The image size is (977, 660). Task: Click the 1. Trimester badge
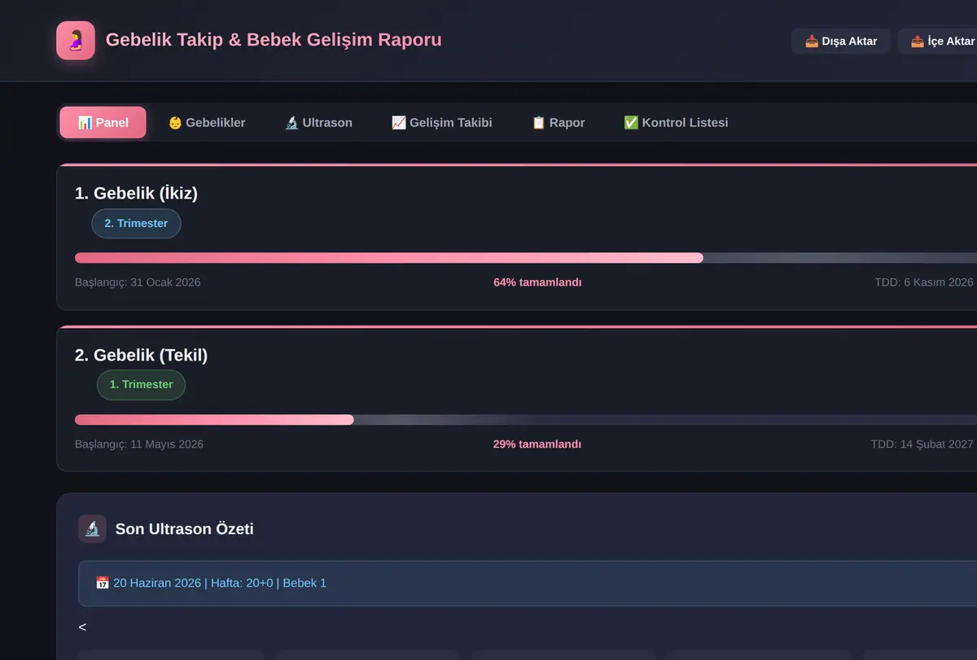pyautogui.click(x=142, y=385)
